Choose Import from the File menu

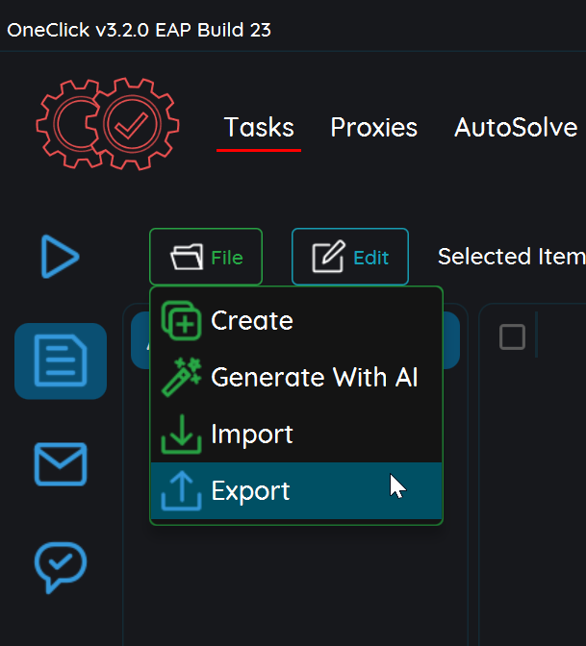click(296, 434)
